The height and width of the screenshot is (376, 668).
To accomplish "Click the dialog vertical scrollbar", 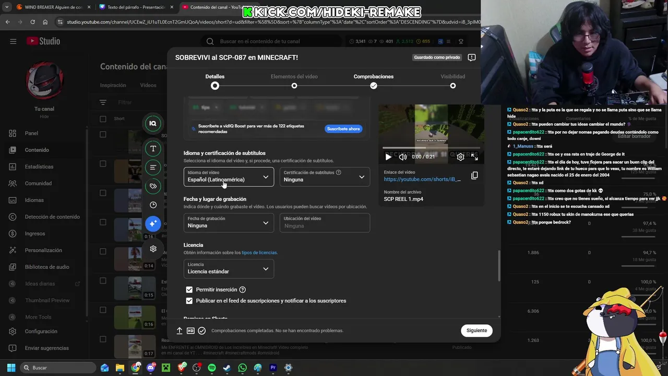I will coord(498,265).
